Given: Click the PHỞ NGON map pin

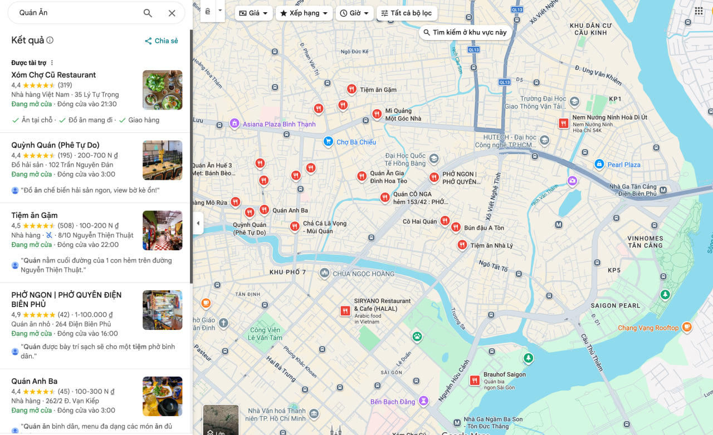Looking at the screenshot, I should point(434,177).
